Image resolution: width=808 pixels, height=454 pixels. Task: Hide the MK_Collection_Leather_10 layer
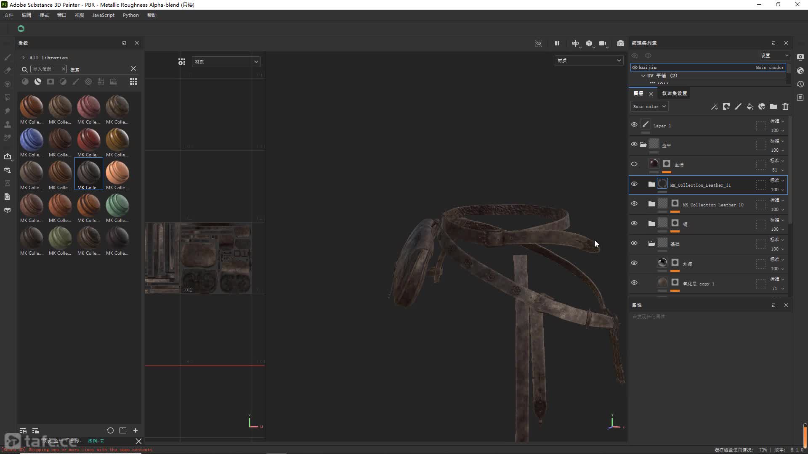[634, 203]
